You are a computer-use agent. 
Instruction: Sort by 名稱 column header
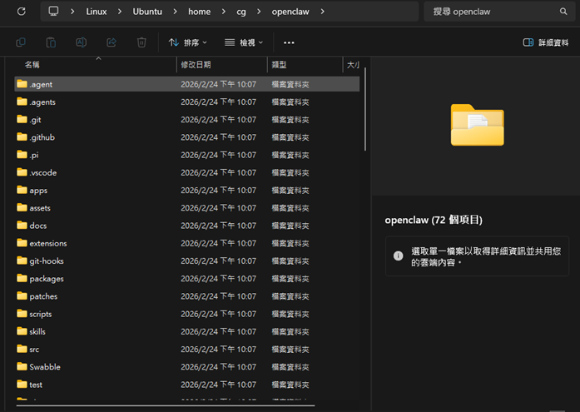[x=32, y=64]
